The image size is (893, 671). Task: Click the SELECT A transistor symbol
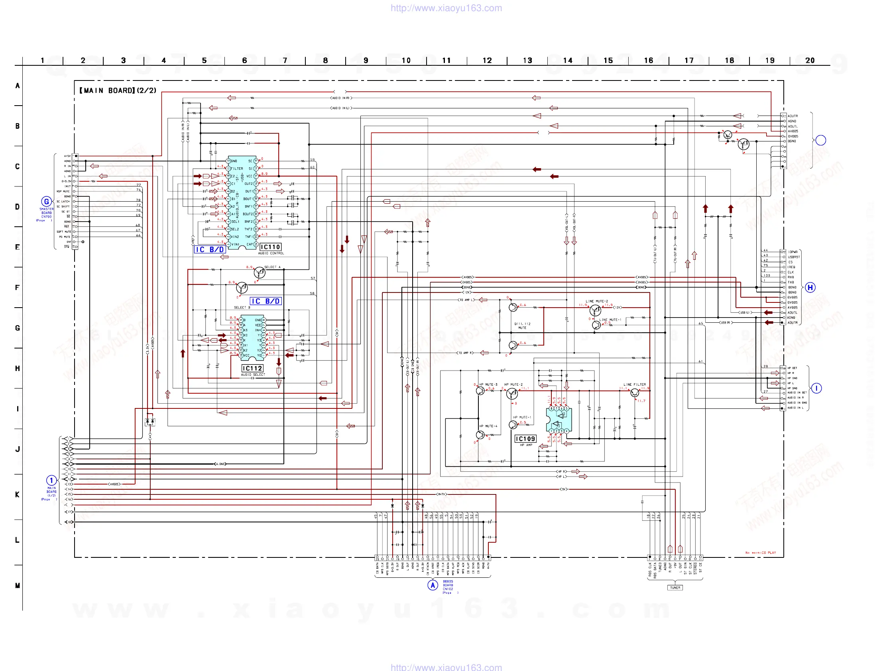[x=260, y=273]
